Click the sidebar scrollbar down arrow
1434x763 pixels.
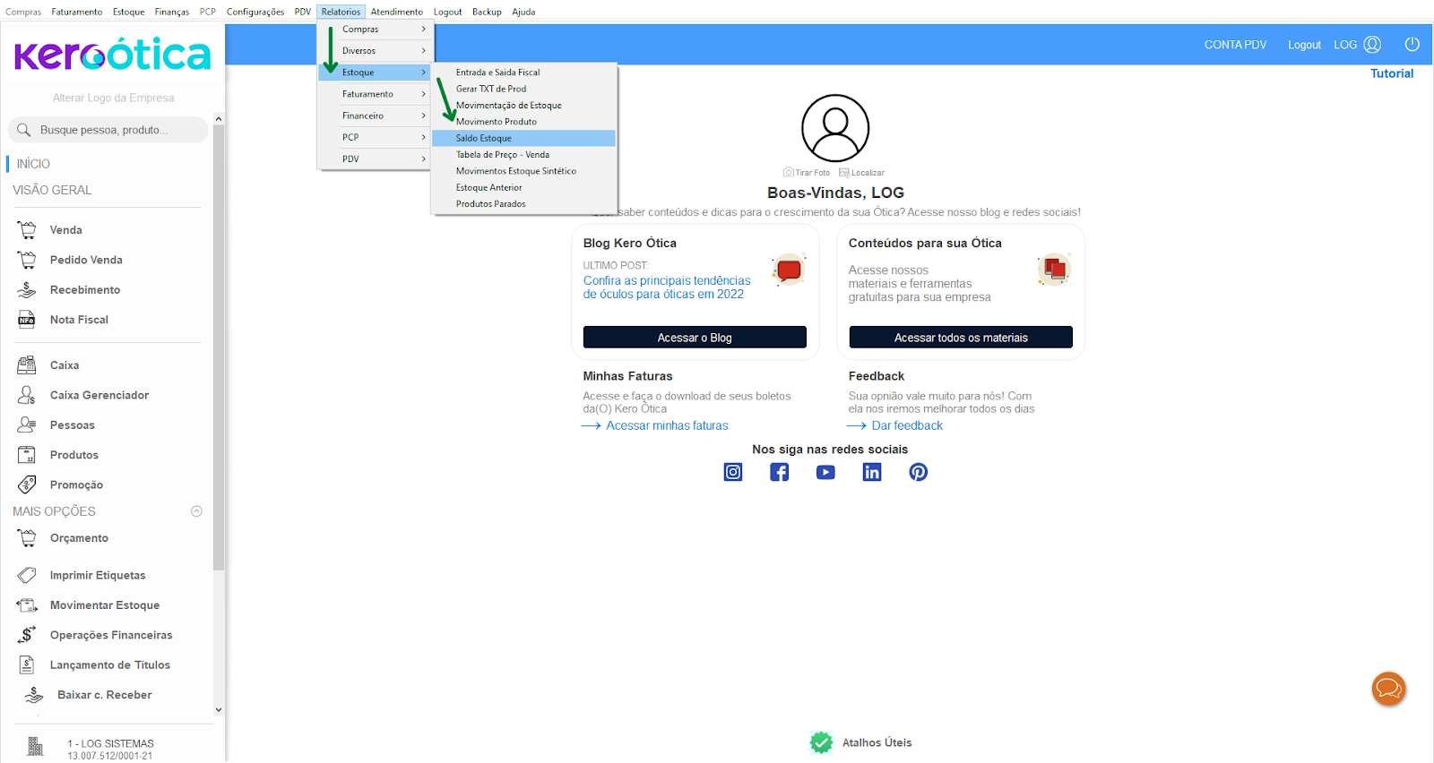[219, 710]
